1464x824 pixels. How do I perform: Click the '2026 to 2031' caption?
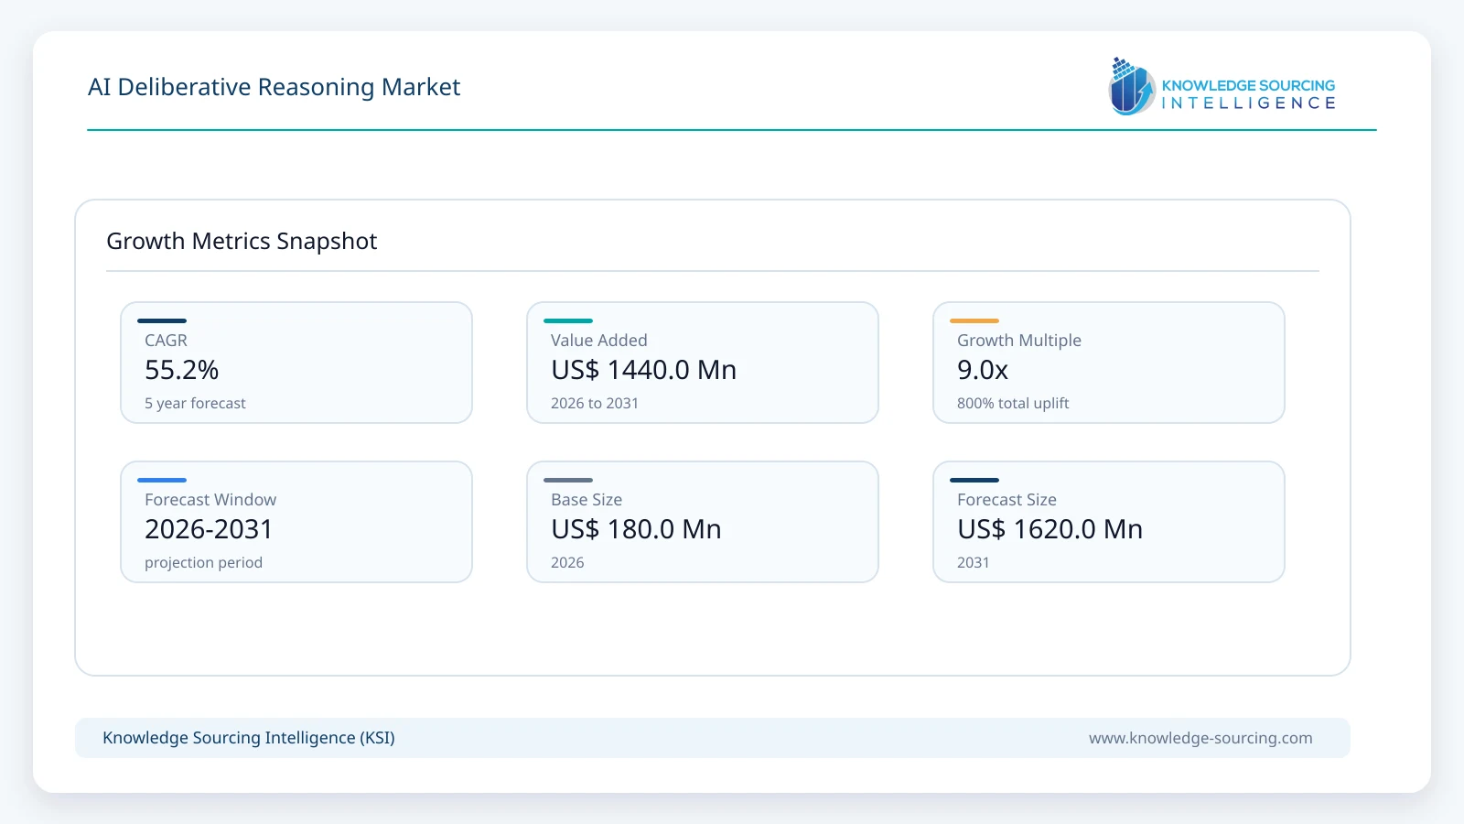[x=595, y=404]
